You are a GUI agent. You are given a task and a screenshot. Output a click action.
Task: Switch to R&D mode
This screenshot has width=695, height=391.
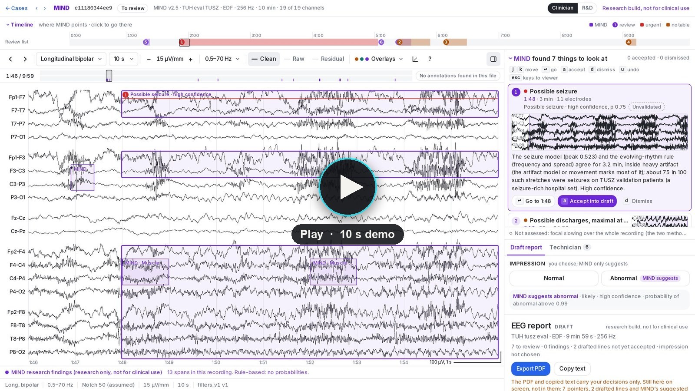[x=587, y=8]
